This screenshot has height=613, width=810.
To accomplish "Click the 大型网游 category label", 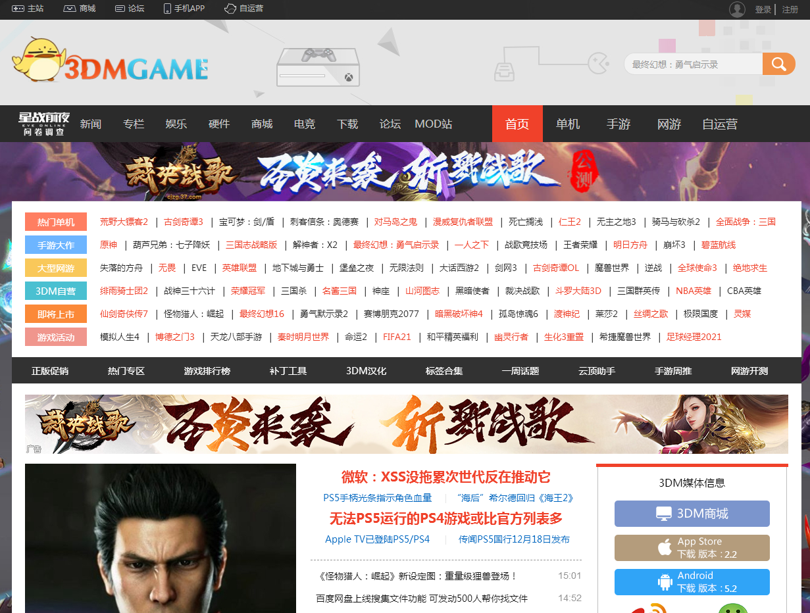I will [x=56, y=268].
